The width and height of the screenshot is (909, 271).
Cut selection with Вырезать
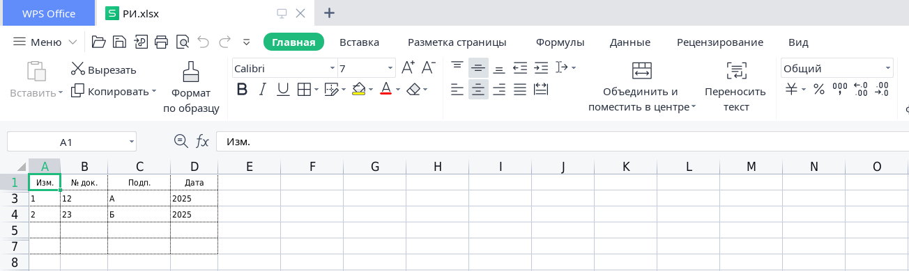(x=103, y=69)
